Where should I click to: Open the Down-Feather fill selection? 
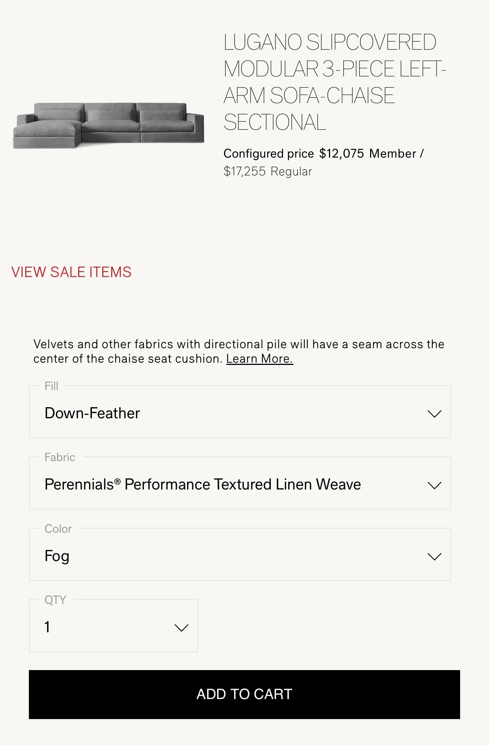(x=92, y=413)
